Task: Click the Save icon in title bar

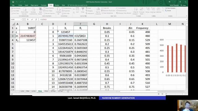Action: (x=13, y=2)
